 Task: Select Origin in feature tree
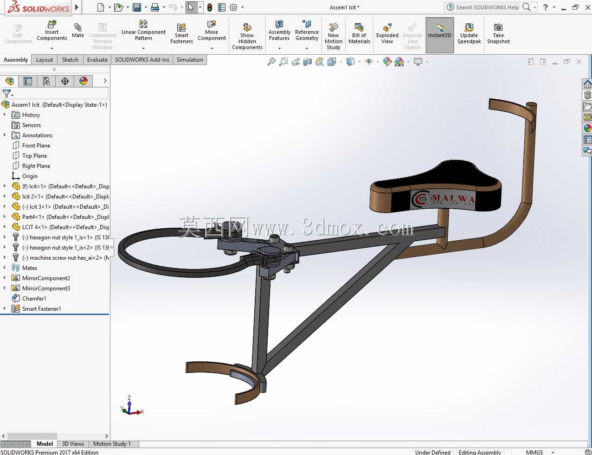click(30, 176)
